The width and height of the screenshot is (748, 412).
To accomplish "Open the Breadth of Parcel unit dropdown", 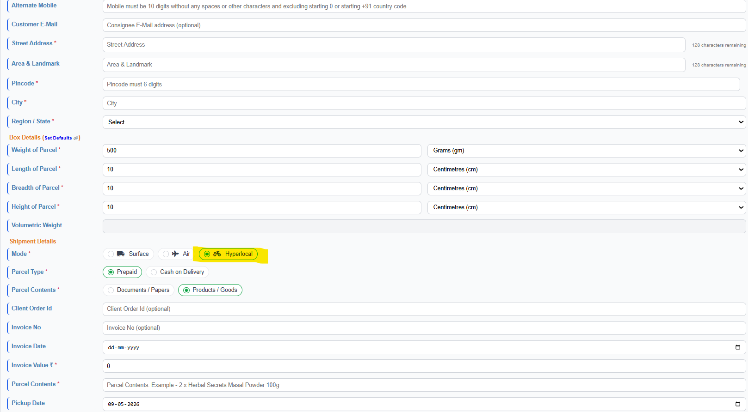I will pyautogui.click(x=587, y=188).
